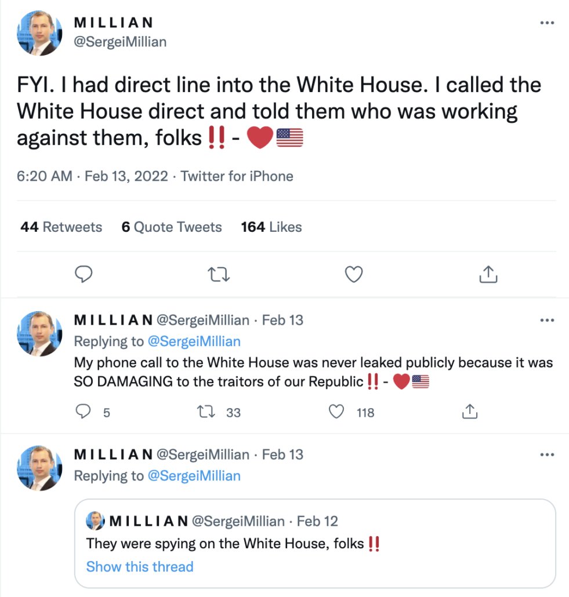View the 164 Likes list

(271, 227)
